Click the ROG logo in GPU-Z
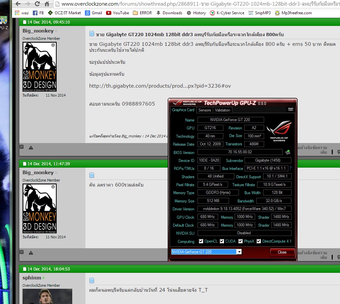 (279, 131)
